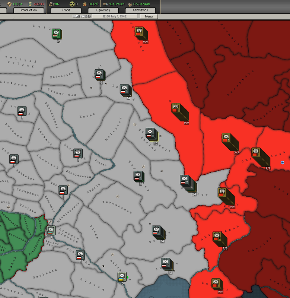The image size is (290, 298).
Task: Select the German armor stack of 8
Action: pos(138,177)
